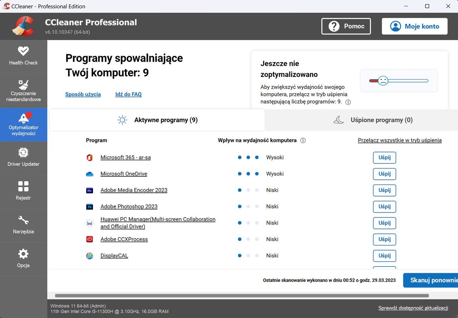The height and width of the screenshot is (318, 458).
Task: Open Adobe Photoshop 2023 program details
Action: [129, 207]
